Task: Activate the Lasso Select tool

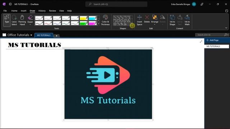Action: pyautogui.click(x=14, y=20)
